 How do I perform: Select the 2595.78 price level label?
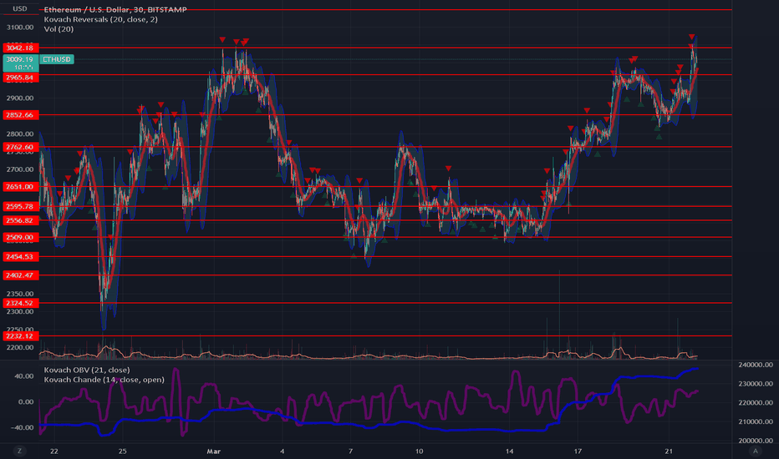[x=20, y=206]
